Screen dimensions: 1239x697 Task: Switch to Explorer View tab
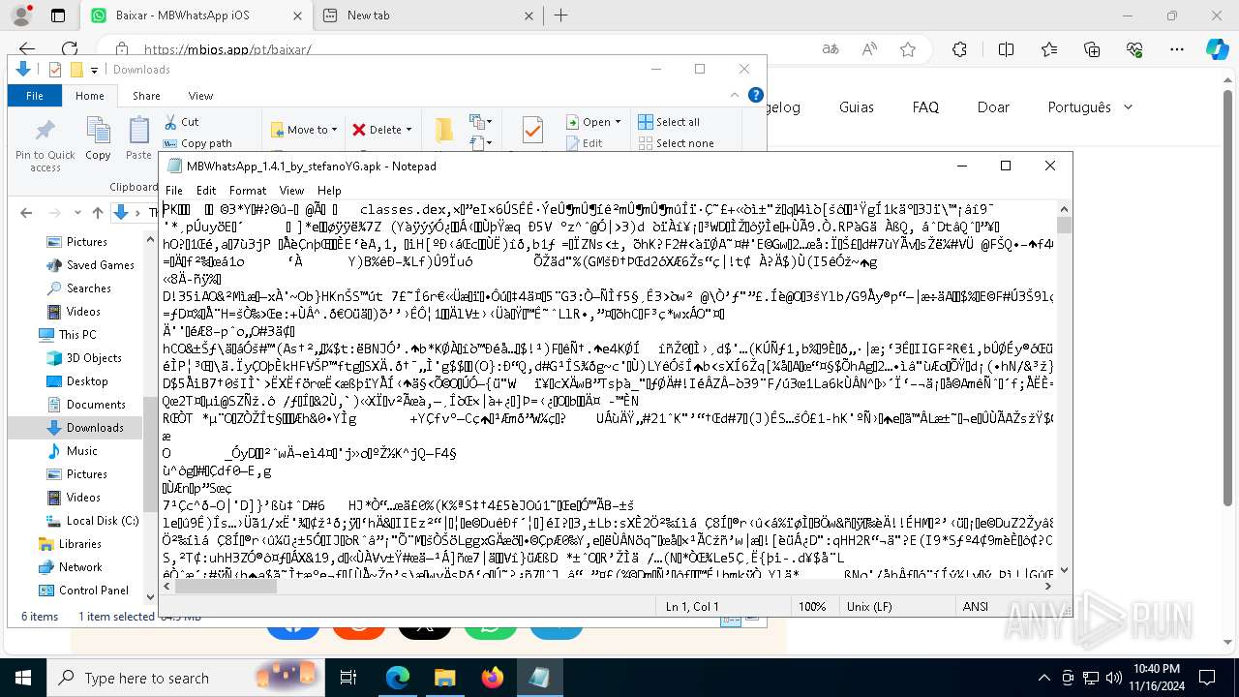(x=200, y=96)
